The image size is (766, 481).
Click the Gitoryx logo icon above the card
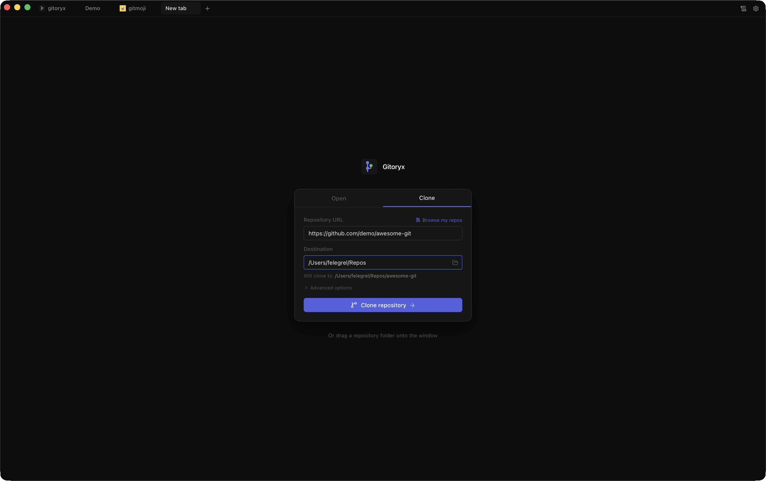click(369, 166)
